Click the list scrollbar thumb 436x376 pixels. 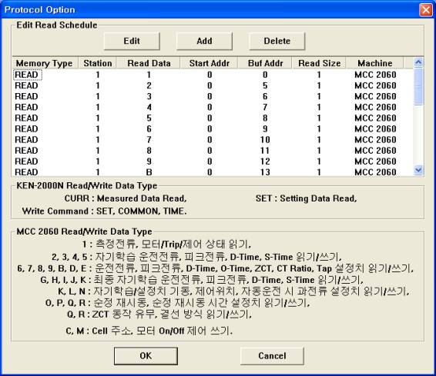coord(418,87)
